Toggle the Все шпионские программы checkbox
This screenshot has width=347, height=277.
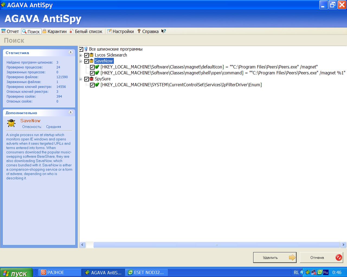(81, 49)
